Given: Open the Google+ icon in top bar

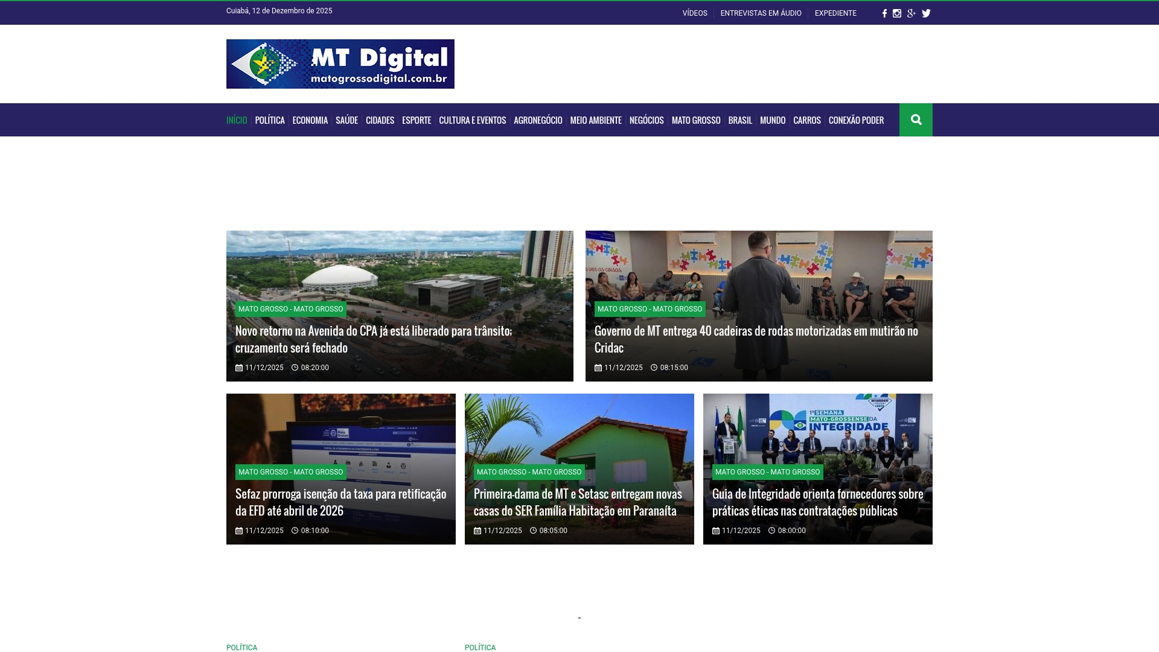Looking at the screenshot, I should tap(912, 13).
